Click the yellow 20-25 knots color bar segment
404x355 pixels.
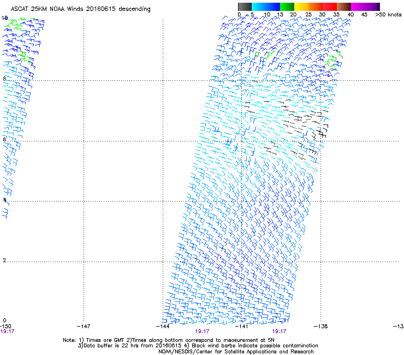pos(301,7)
